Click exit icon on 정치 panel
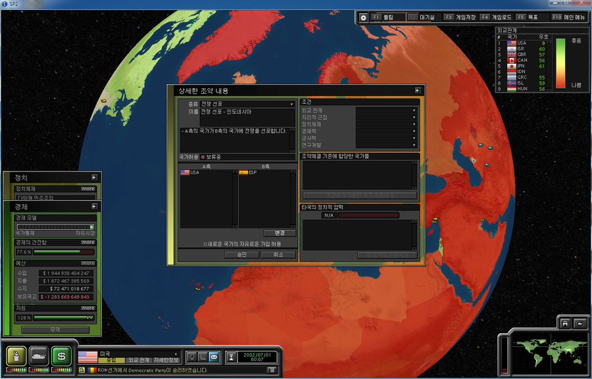Screen dimensions: 592x379 [94, 177]
